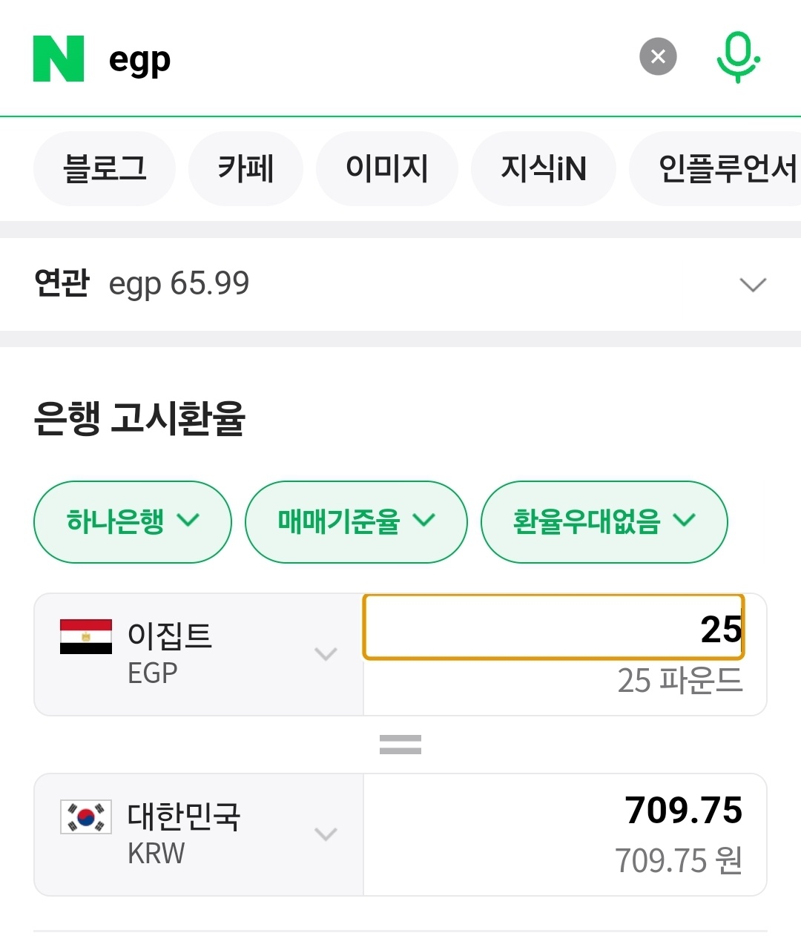The height and width of the screenshot is (950, 801).
Task: Click the Egypt flag icon
Action: 86,636
